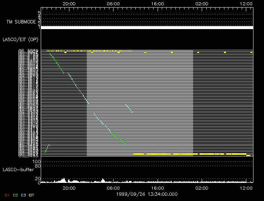Click the 20:00 label on bottom axis
This screenshot has width=264, height=201.
(68, 188)
